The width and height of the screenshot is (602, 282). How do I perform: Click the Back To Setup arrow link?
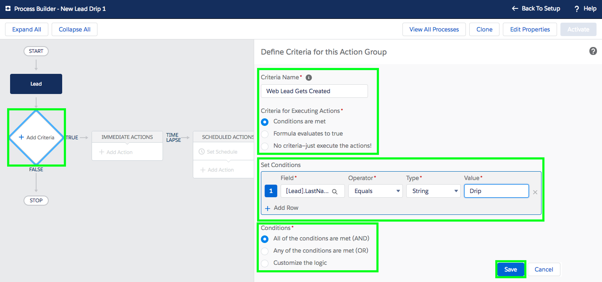pos(536,8)
